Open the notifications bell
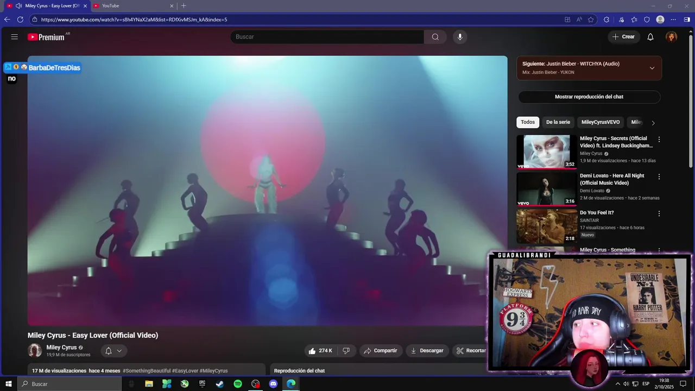The image size is (695, 391). [650, 37]
